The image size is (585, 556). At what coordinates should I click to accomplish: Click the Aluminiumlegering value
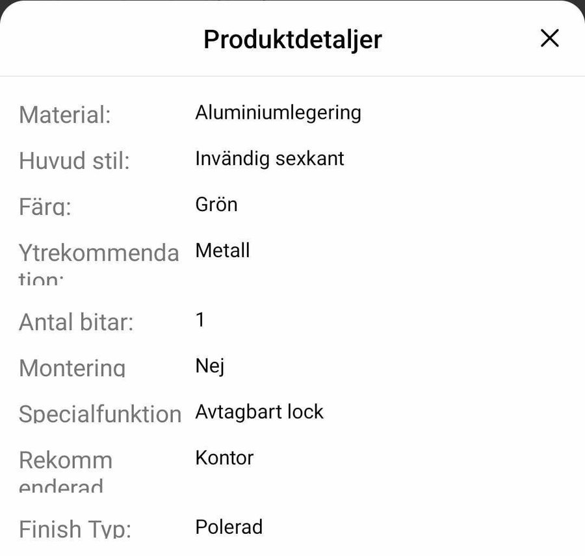[278, 112]
